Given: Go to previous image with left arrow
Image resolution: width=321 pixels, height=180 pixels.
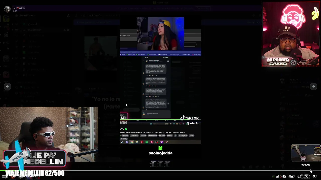Looking at the screenshot, I should (x=7, y=86).
